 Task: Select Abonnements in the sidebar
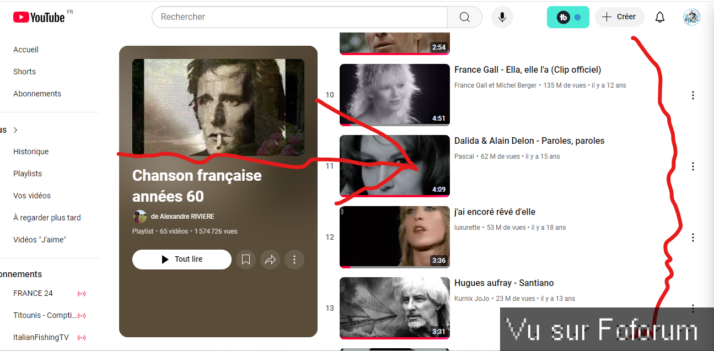(x=37, y=94)
